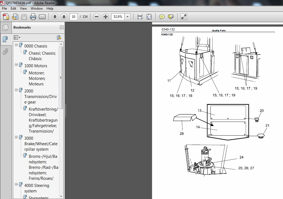Open Motorer; Motoren; Moteurs bookmark

[37, 78]
